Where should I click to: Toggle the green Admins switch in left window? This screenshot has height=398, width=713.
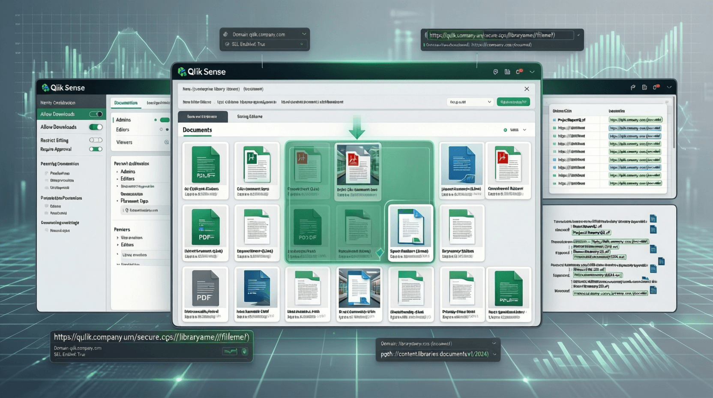(x=165, y=120)
